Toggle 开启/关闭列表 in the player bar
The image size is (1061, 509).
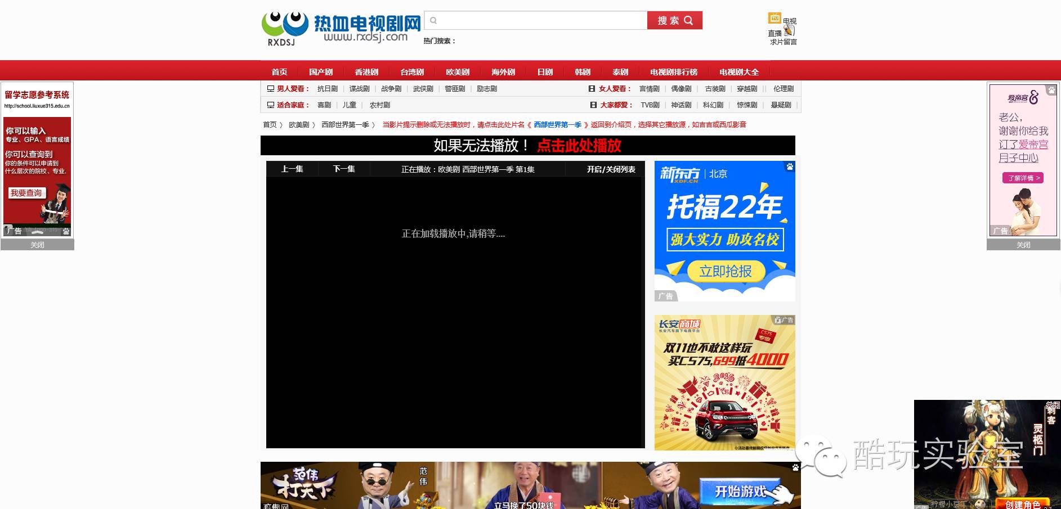tap(610, 169)
